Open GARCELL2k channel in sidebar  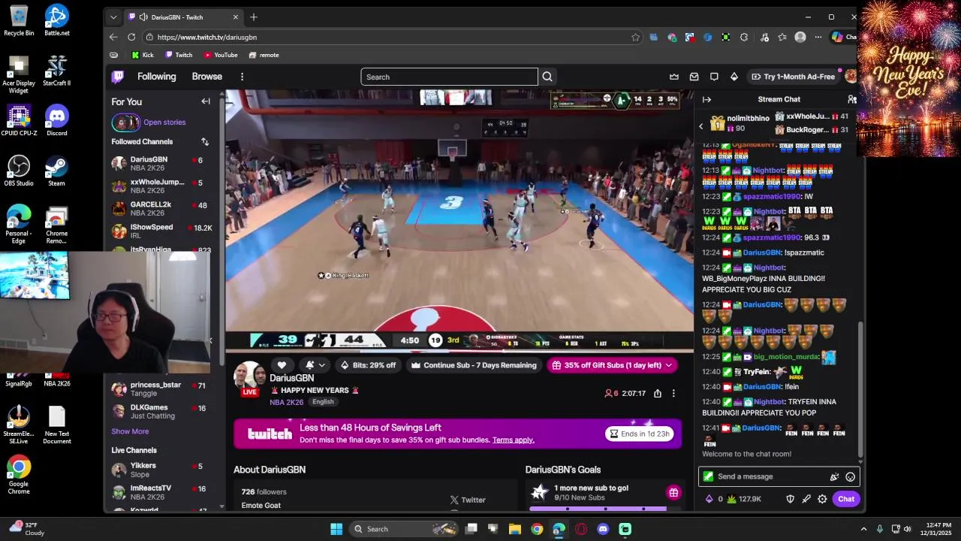(x=162, y=208)
